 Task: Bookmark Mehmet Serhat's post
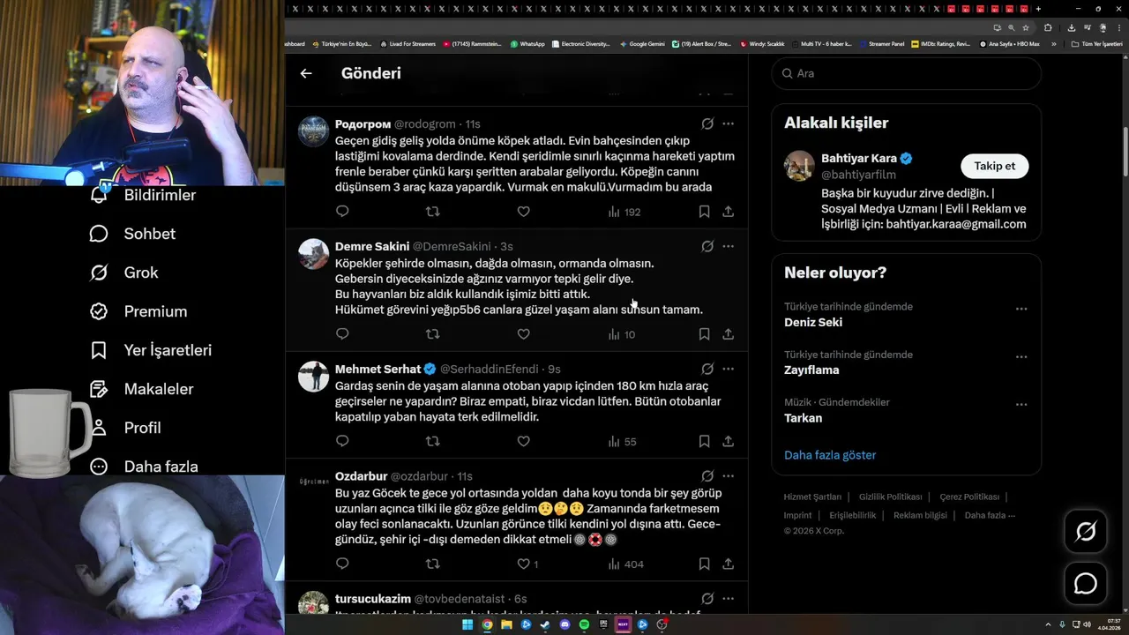(704, 441)
